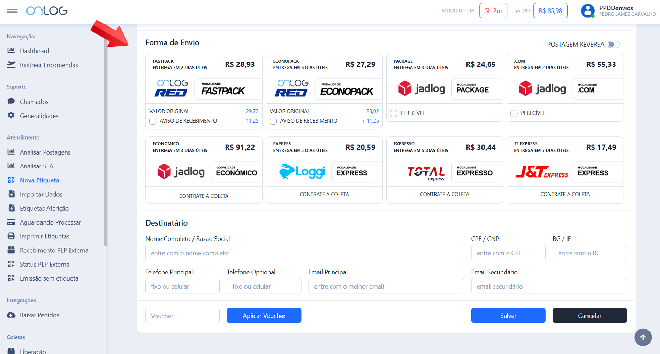
Task: Click the Imprimir Etiquetas printer icon
Action: [11, 236]
